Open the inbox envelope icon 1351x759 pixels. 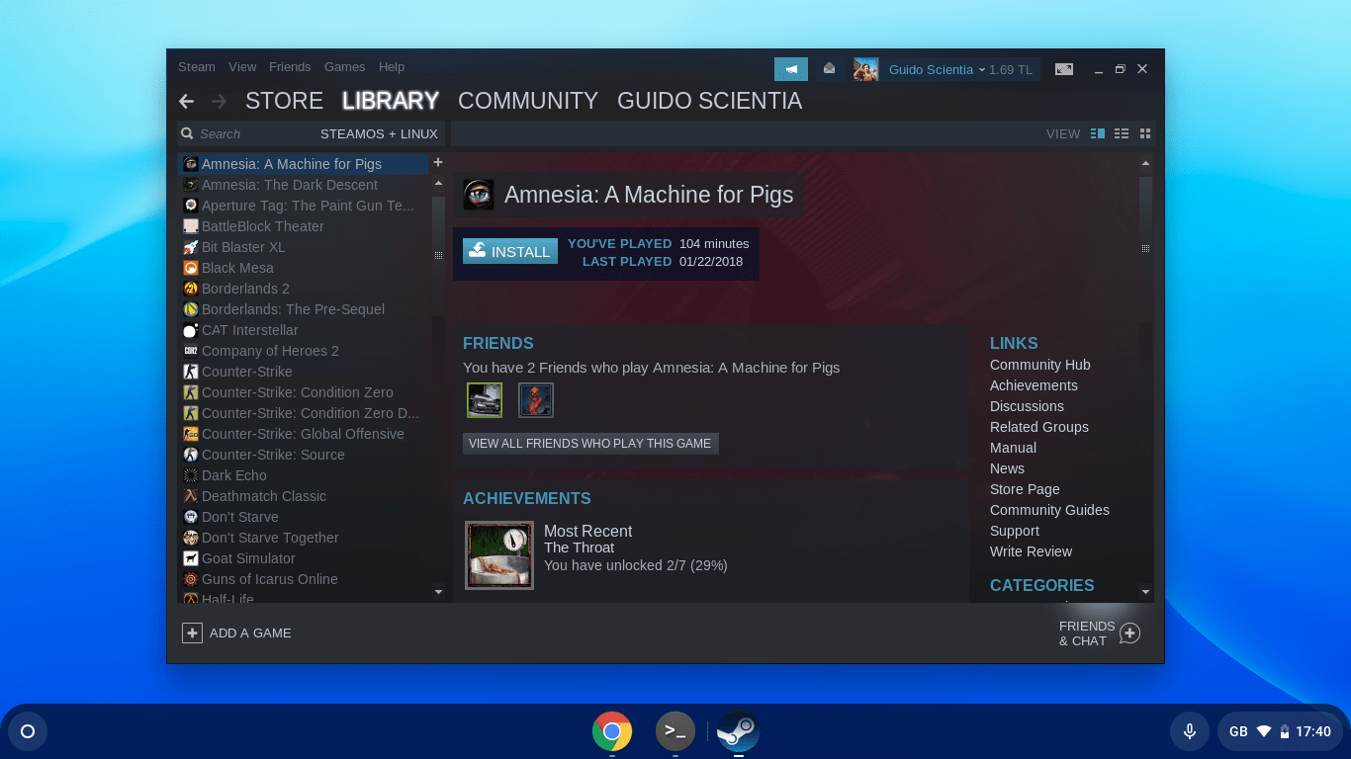pos(829,69)
